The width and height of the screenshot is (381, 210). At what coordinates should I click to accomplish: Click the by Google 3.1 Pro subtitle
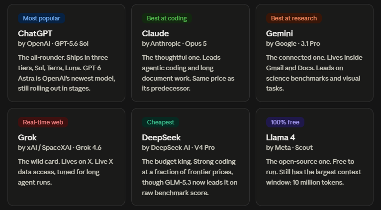click(x=293, y=44)
